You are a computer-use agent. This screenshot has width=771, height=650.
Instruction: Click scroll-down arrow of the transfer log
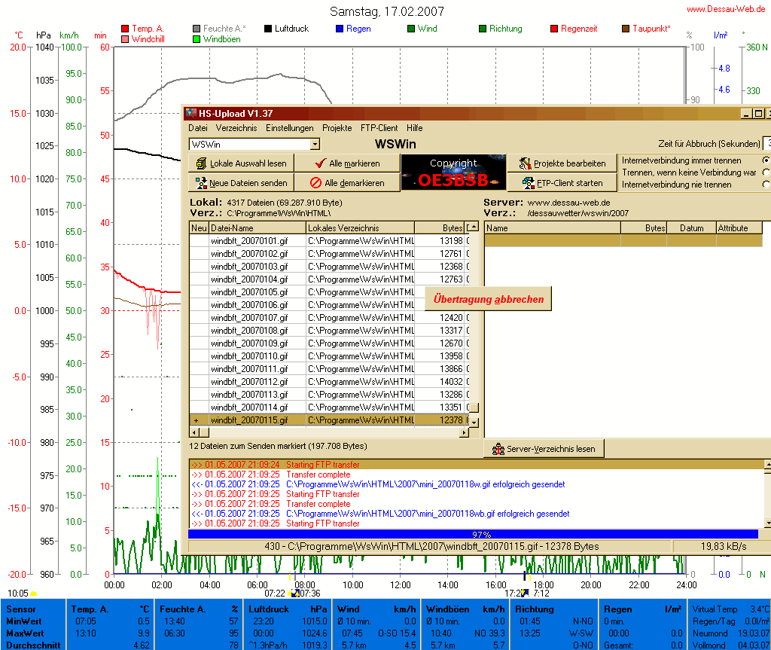click(x=767, y=523)
